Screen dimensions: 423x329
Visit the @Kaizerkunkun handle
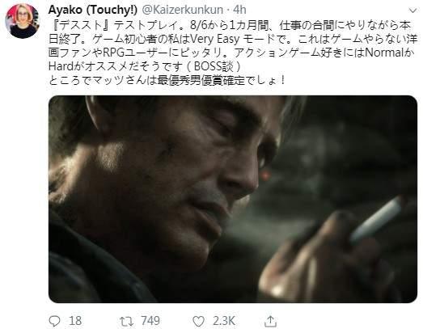pos(182,11)
